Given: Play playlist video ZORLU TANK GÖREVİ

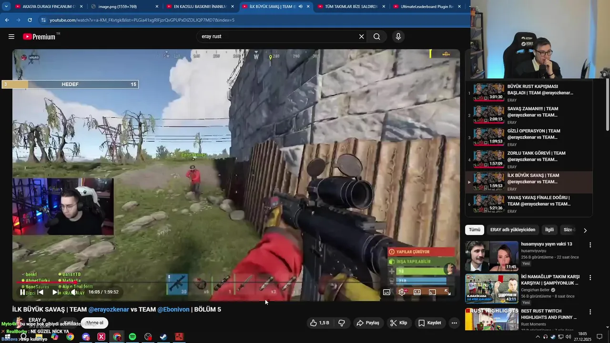Looking at the screenshot, I should (x=529, y=160).
